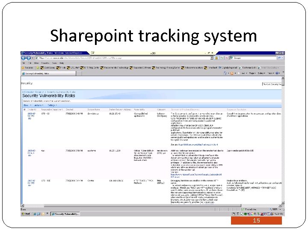Open the Favorites menu in menu bar
Viewport: 308px width, 231px height.
[45, 63]
